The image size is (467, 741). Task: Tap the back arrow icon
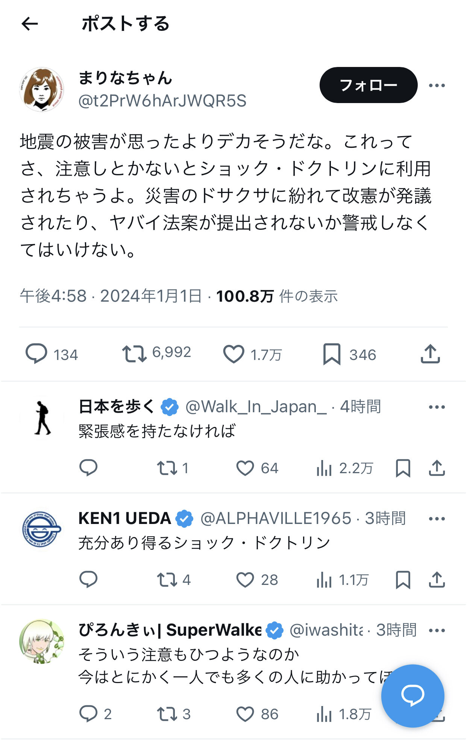coord(30,24)
